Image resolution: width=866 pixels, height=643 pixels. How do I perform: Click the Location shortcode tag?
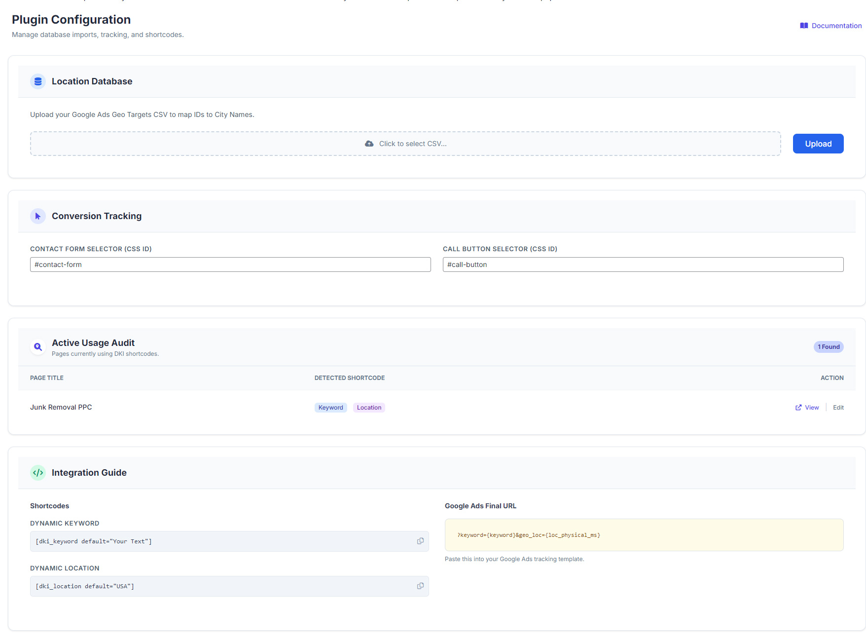coord(369,408)
